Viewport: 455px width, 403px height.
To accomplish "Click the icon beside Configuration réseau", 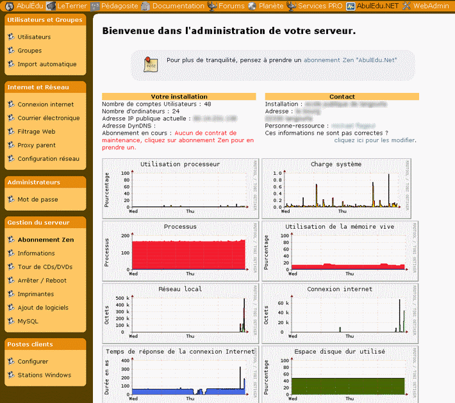I will [x=11, y=158].
